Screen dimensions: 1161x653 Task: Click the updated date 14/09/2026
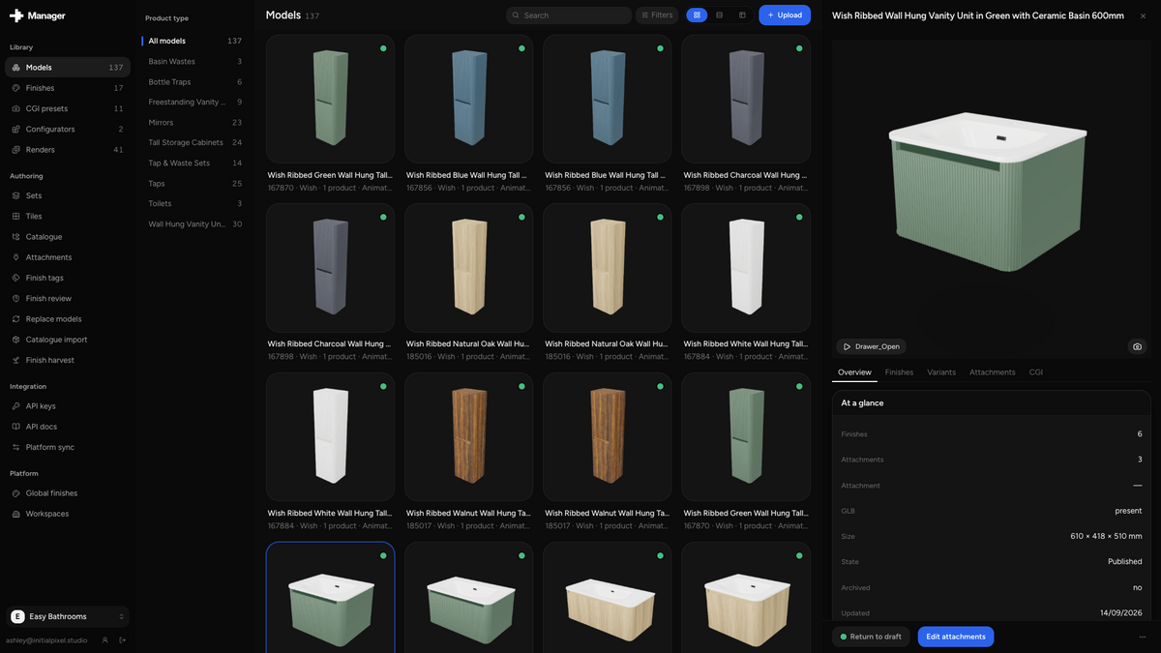click(1123, 613)
